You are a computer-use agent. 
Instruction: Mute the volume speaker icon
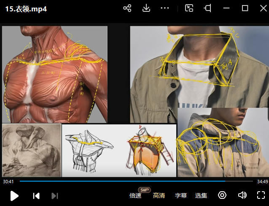pos(242,195)
